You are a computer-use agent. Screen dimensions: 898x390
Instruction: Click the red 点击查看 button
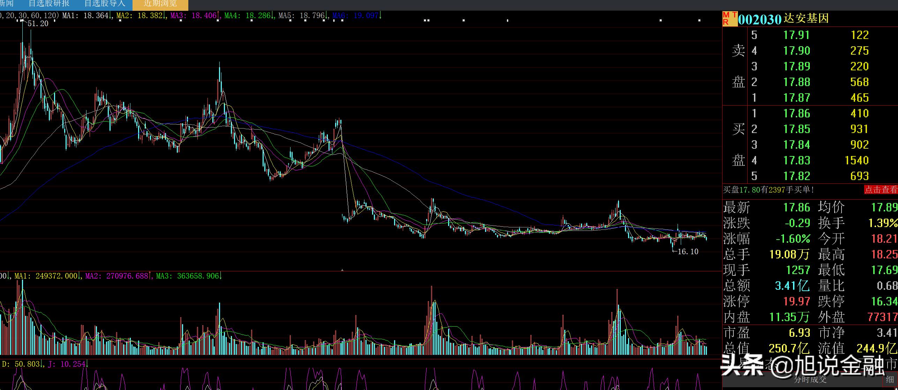point(880,190)
